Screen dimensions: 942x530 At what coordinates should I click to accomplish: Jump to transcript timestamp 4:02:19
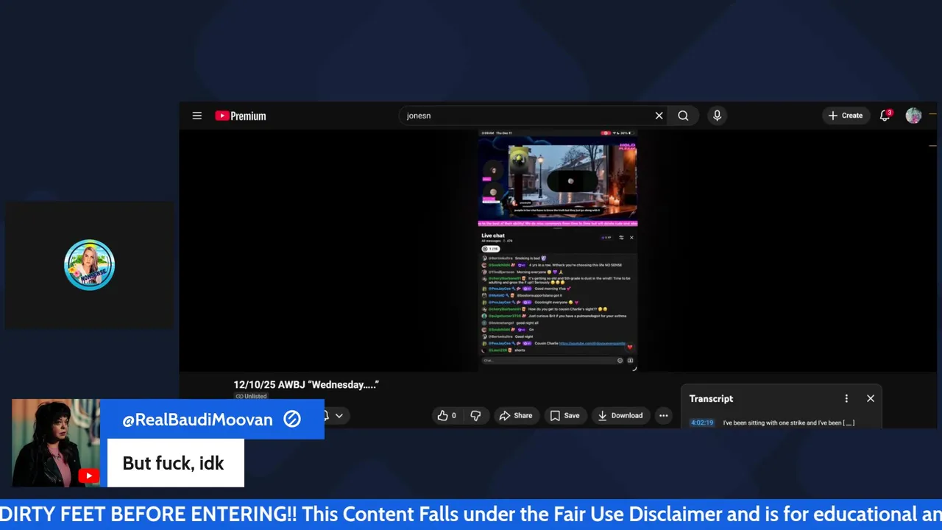coord(701,423)
